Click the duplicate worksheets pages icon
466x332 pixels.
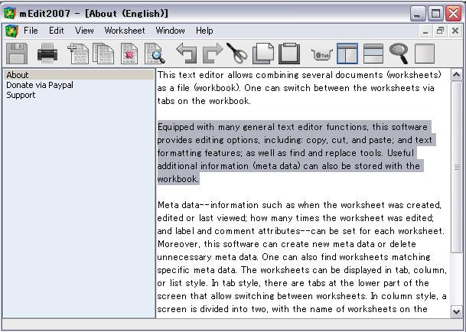point(103,54)
